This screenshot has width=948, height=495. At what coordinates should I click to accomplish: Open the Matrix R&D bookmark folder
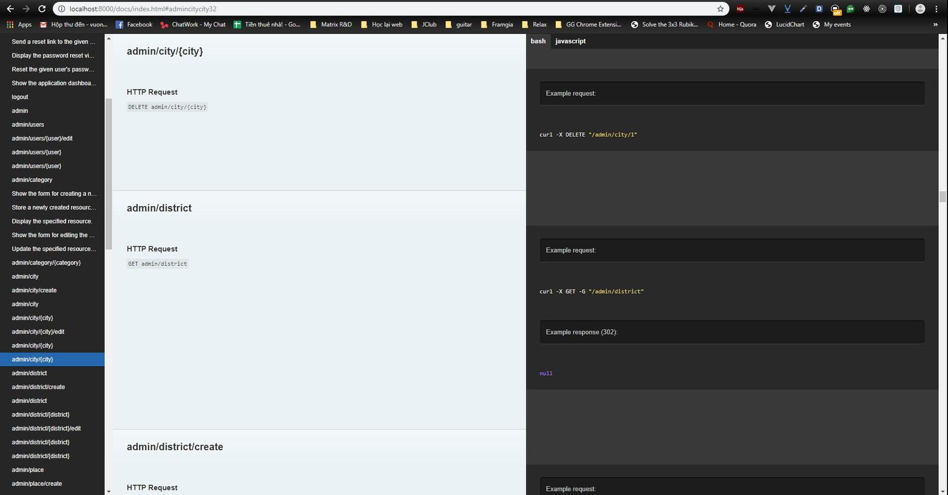tap(330, 25)
